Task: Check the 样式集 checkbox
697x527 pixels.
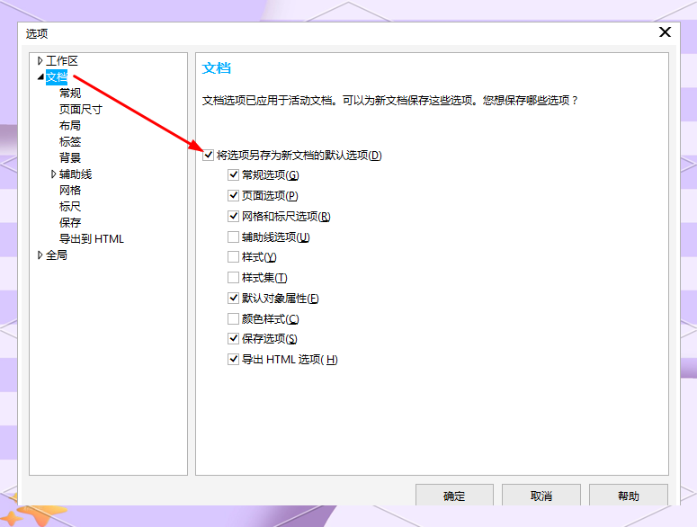Action: pos(234,278)
